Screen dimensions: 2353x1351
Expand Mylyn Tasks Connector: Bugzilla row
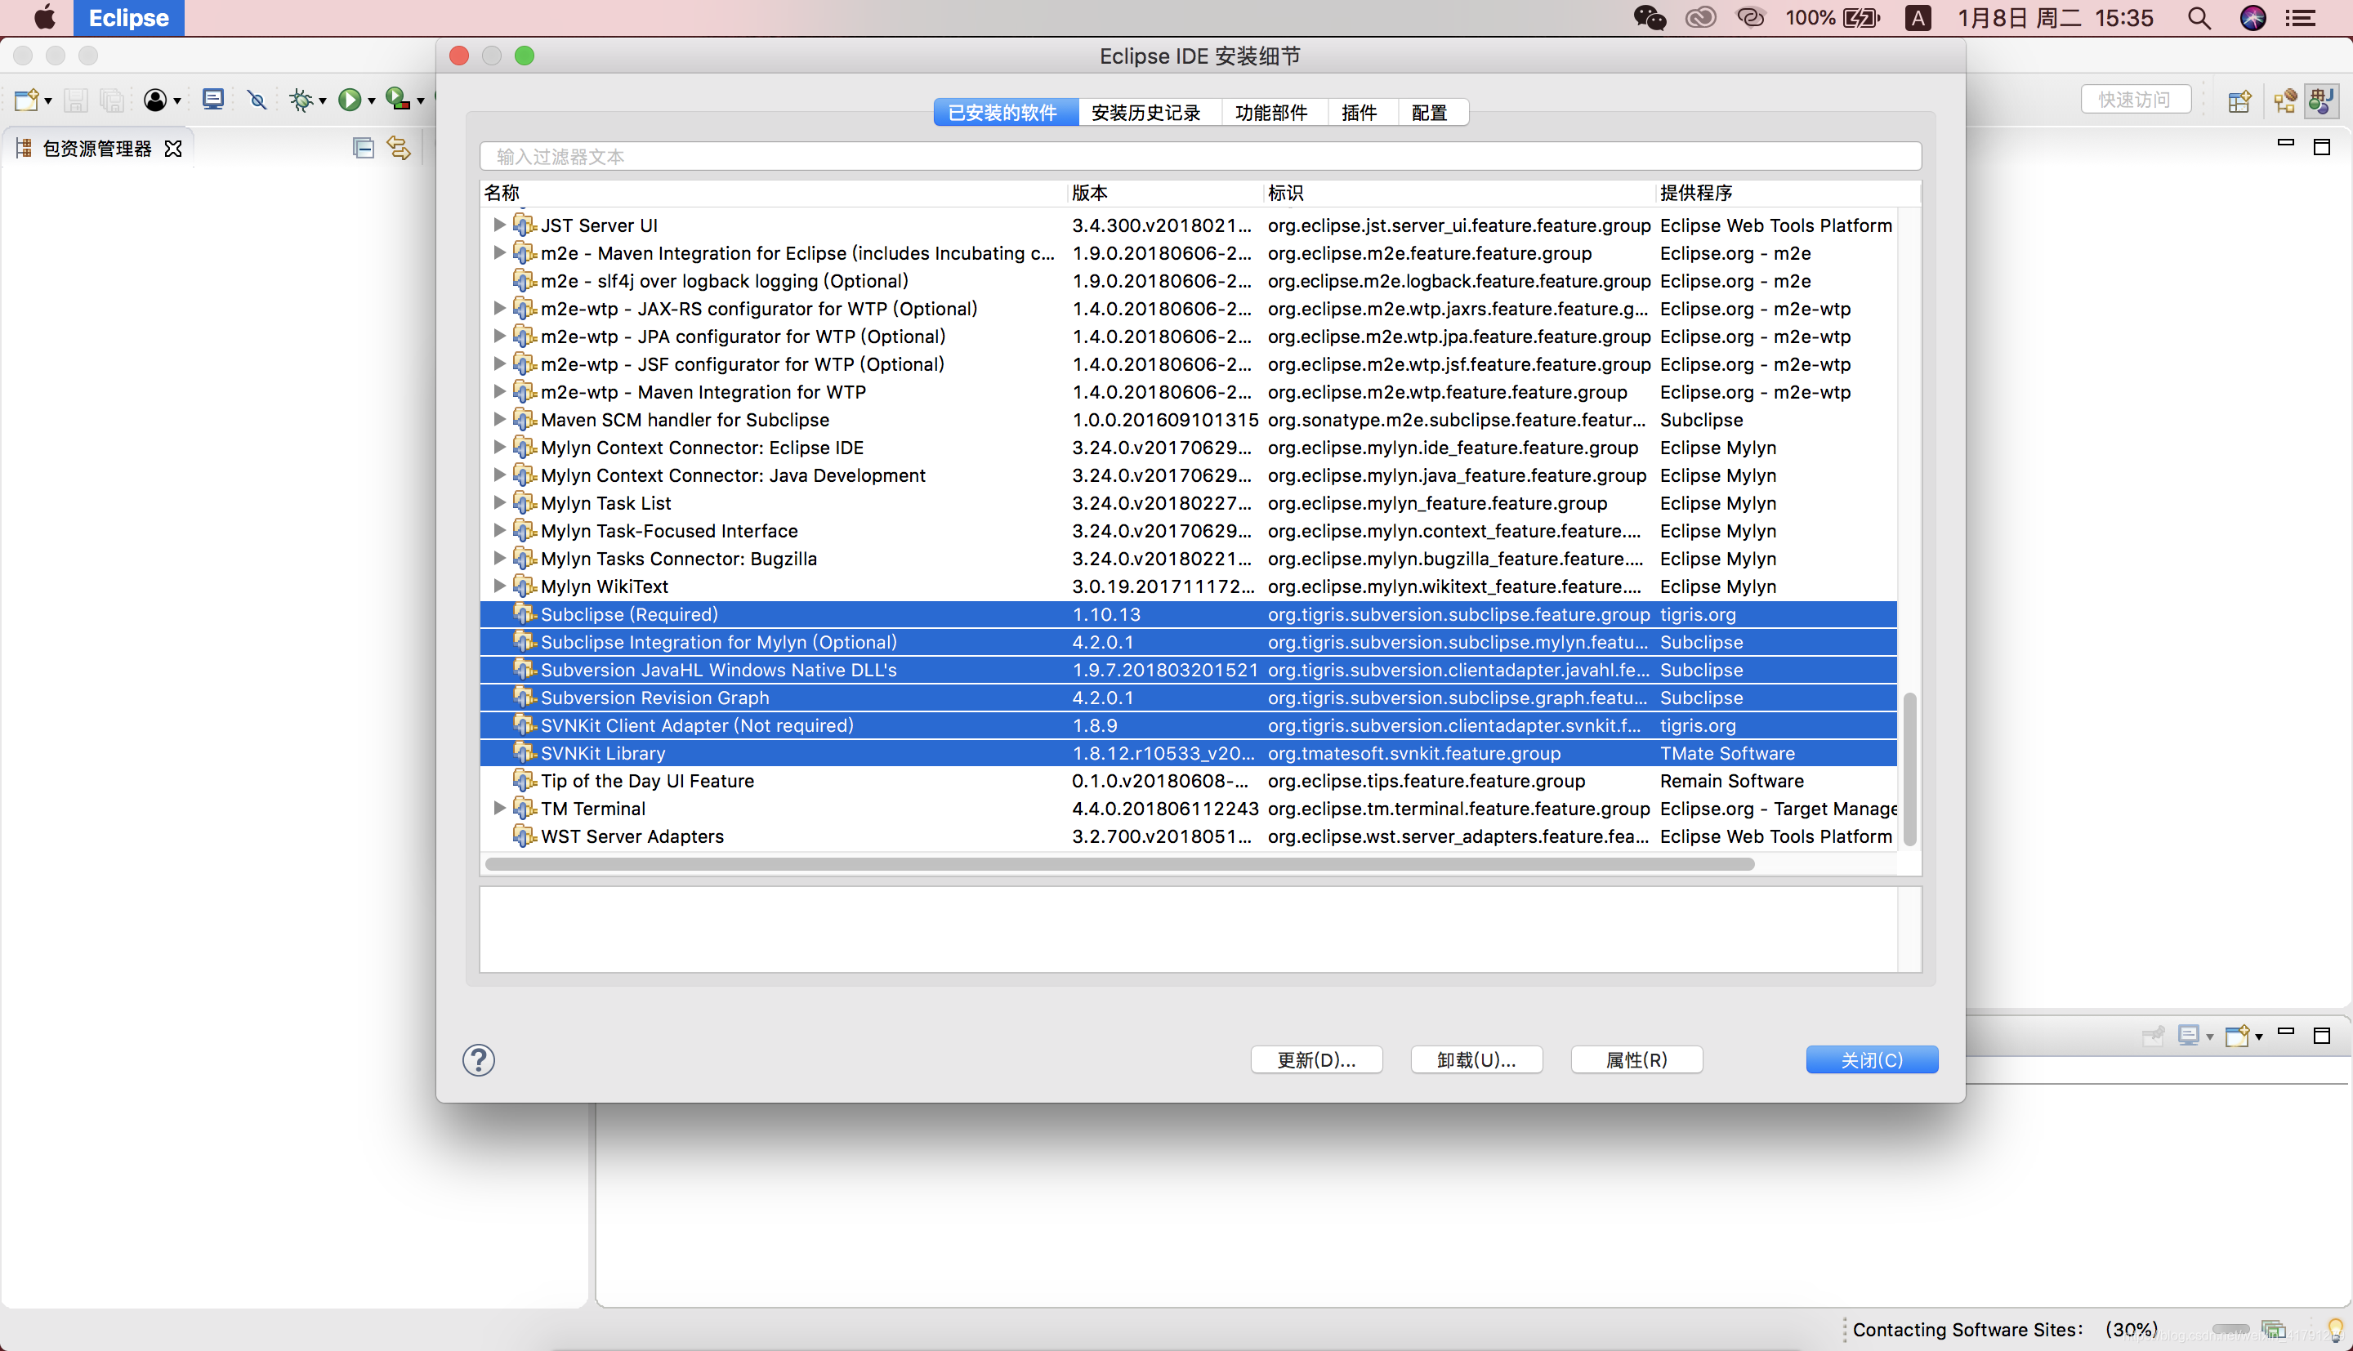pyautogui.click(x=498, y=559)
